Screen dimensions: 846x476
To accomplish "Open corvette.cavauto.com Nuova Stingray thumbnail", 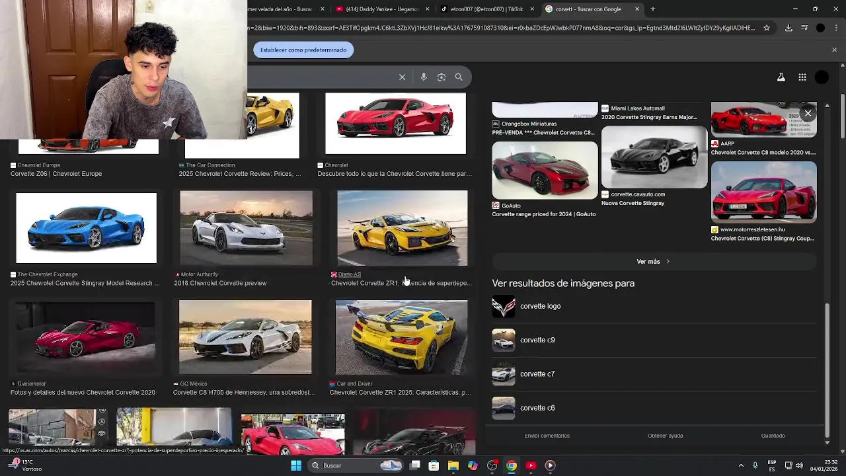I will [x=654, y=157].
